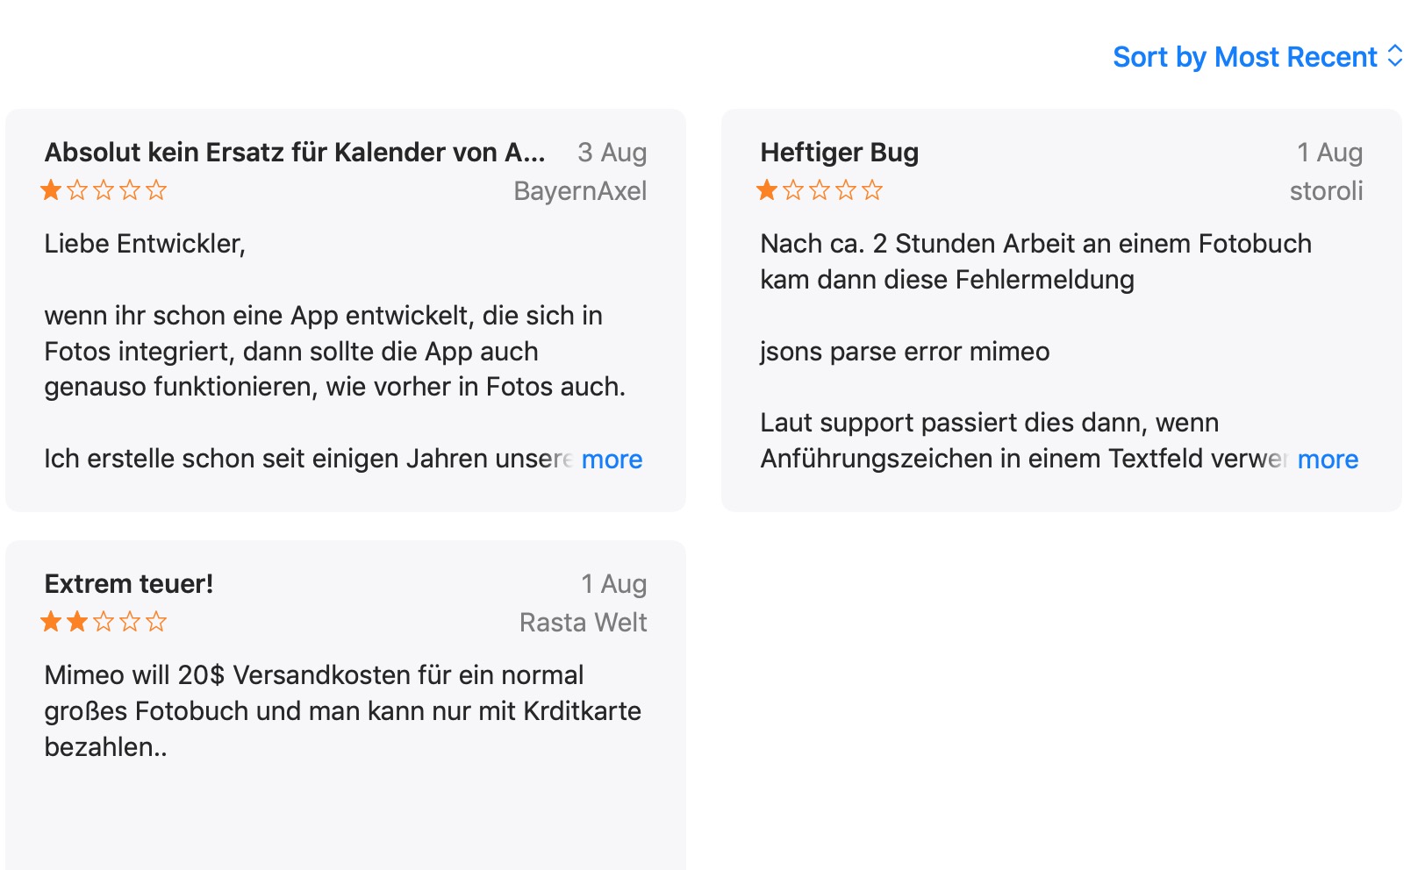Click the star rating on Heftiger Bug review
The image size is (1425, 870).
[x=820, y=190]
